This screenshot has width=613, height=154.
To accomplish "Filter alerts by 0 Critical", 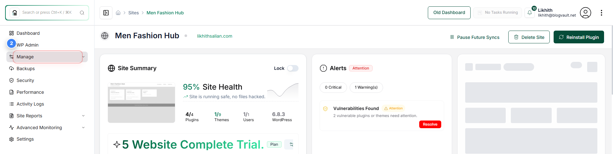I will tap(333, 87).
